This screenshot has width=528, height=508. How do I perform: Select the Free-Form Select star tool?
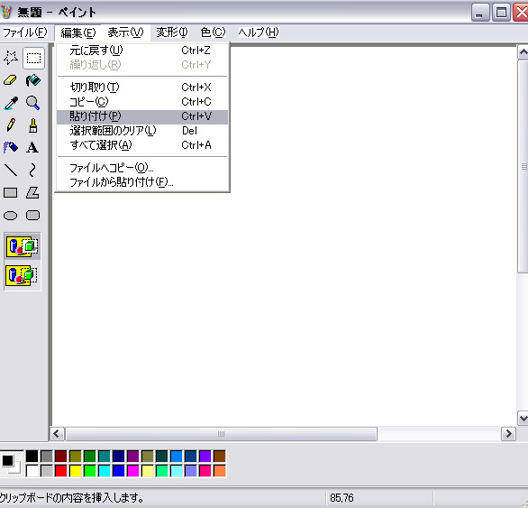11,58
